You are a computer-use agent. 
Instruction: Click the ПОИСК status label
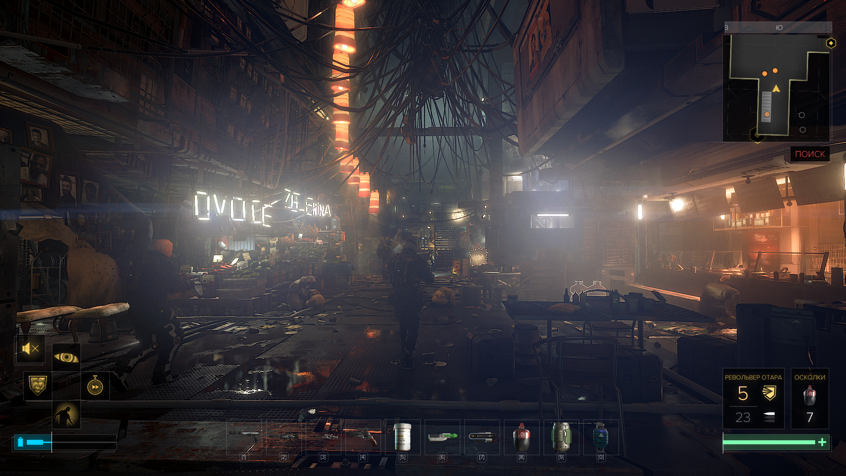coord(810,154)
